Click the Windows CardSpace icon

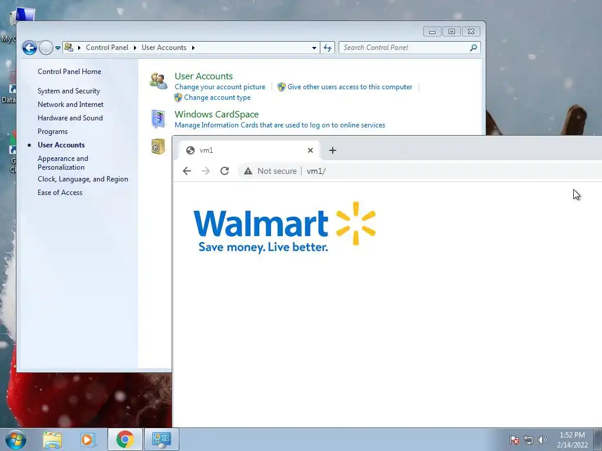coord(158,119)
